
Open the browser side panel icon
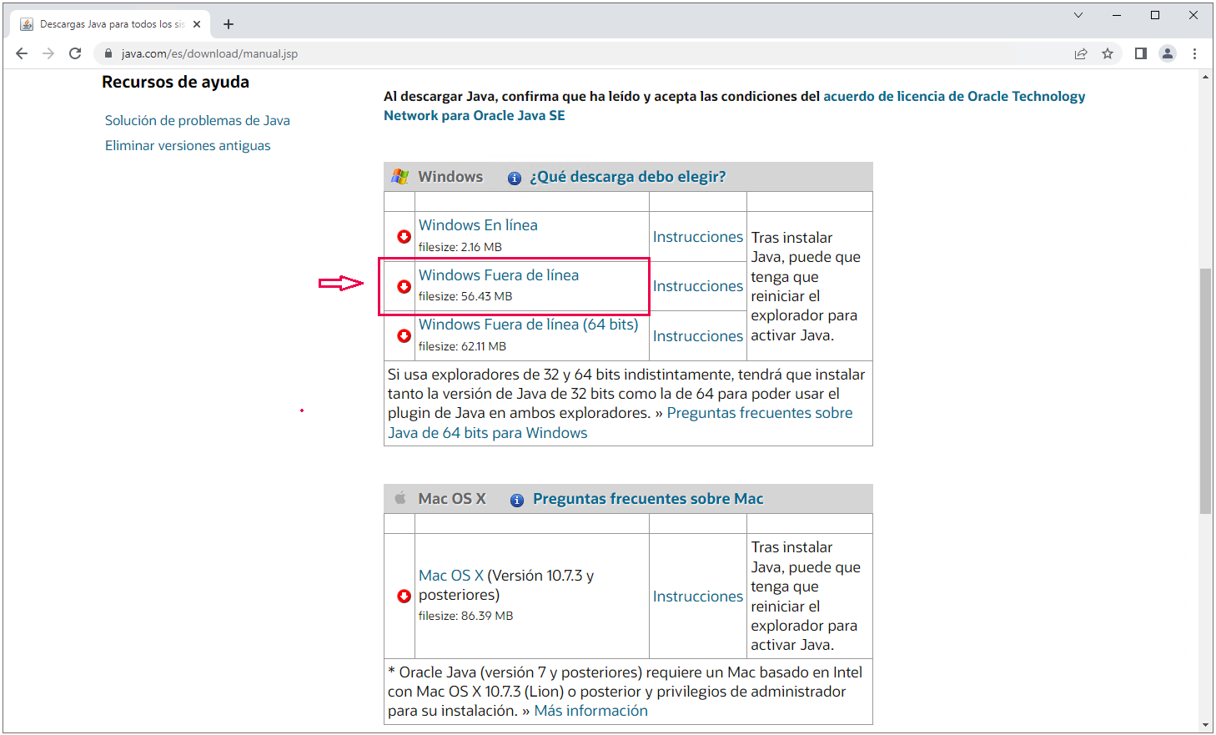point(1141,53)
